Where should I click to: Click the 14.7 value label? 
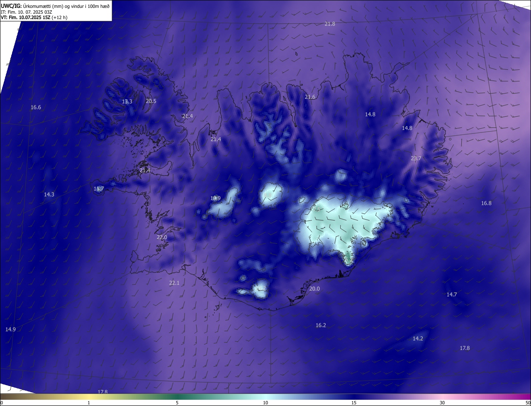tap(451, 295)
